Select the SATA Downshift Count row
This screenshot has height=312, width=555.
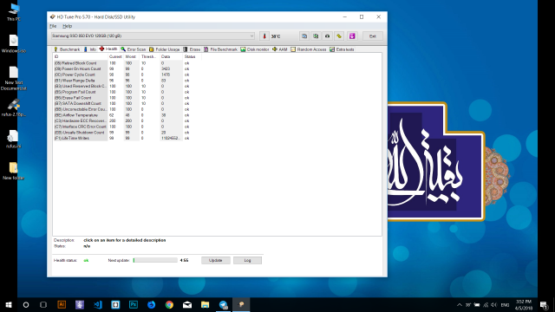(122, 104)
